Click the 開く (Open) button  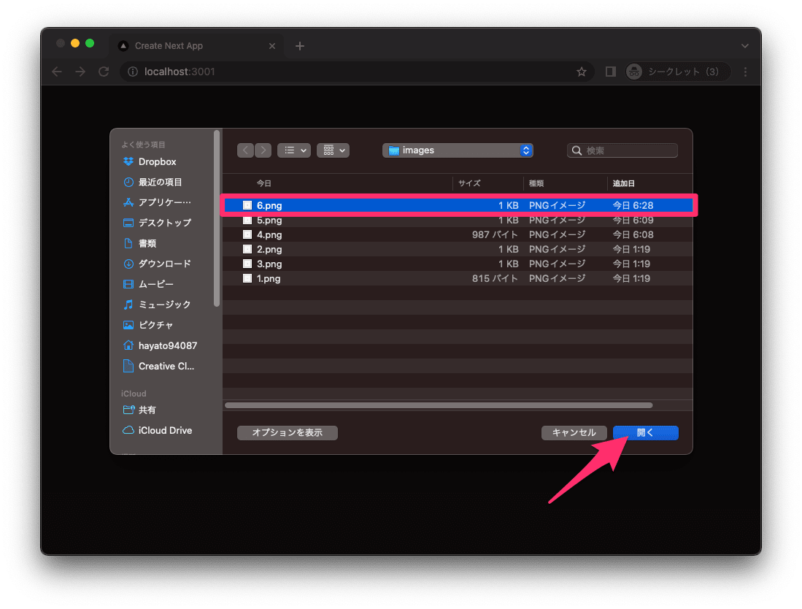[x=645, y=432]
